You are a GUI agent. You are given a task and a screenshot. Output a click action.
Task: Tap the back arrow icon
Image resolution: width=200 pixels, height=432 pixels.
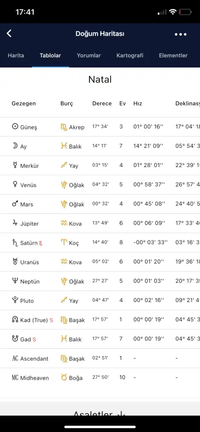tap(9, 34)
